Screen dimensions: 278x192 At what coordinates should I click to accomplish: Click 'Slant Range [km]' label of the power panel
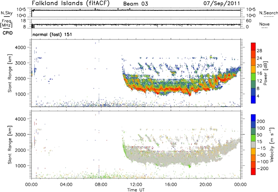click(10, 73)
